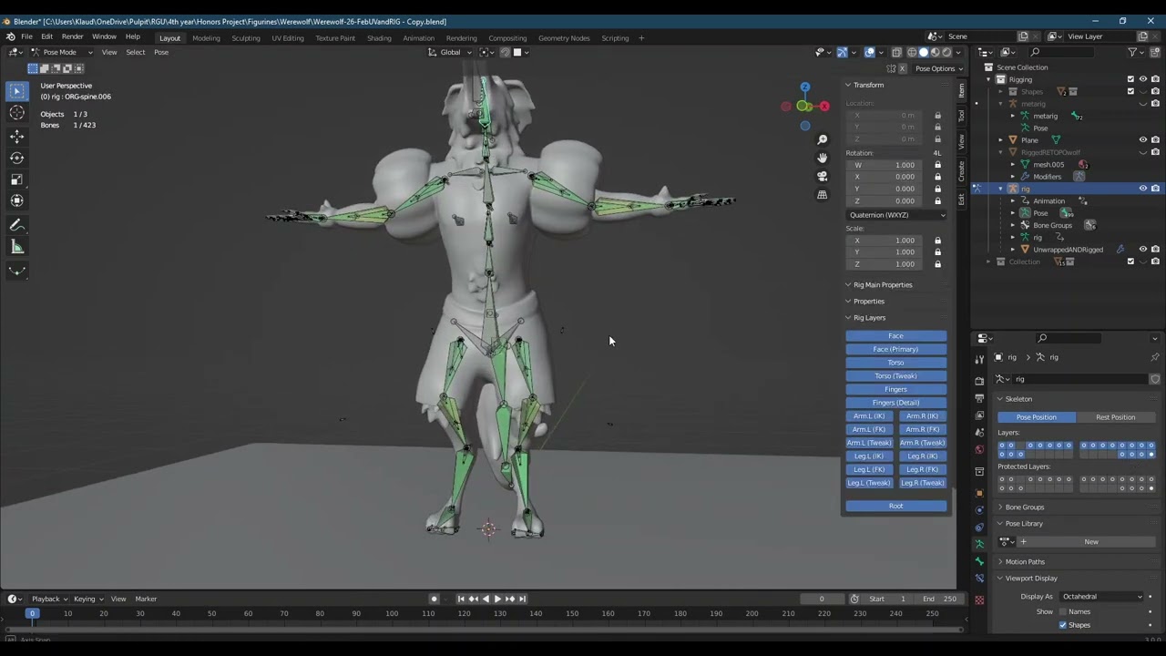Open the File menu

coord(27,36)
